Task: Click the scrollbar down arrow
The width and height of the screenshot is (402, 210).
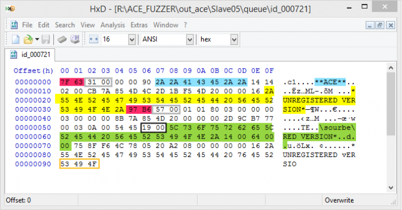Action: click(x=391, y=188)
